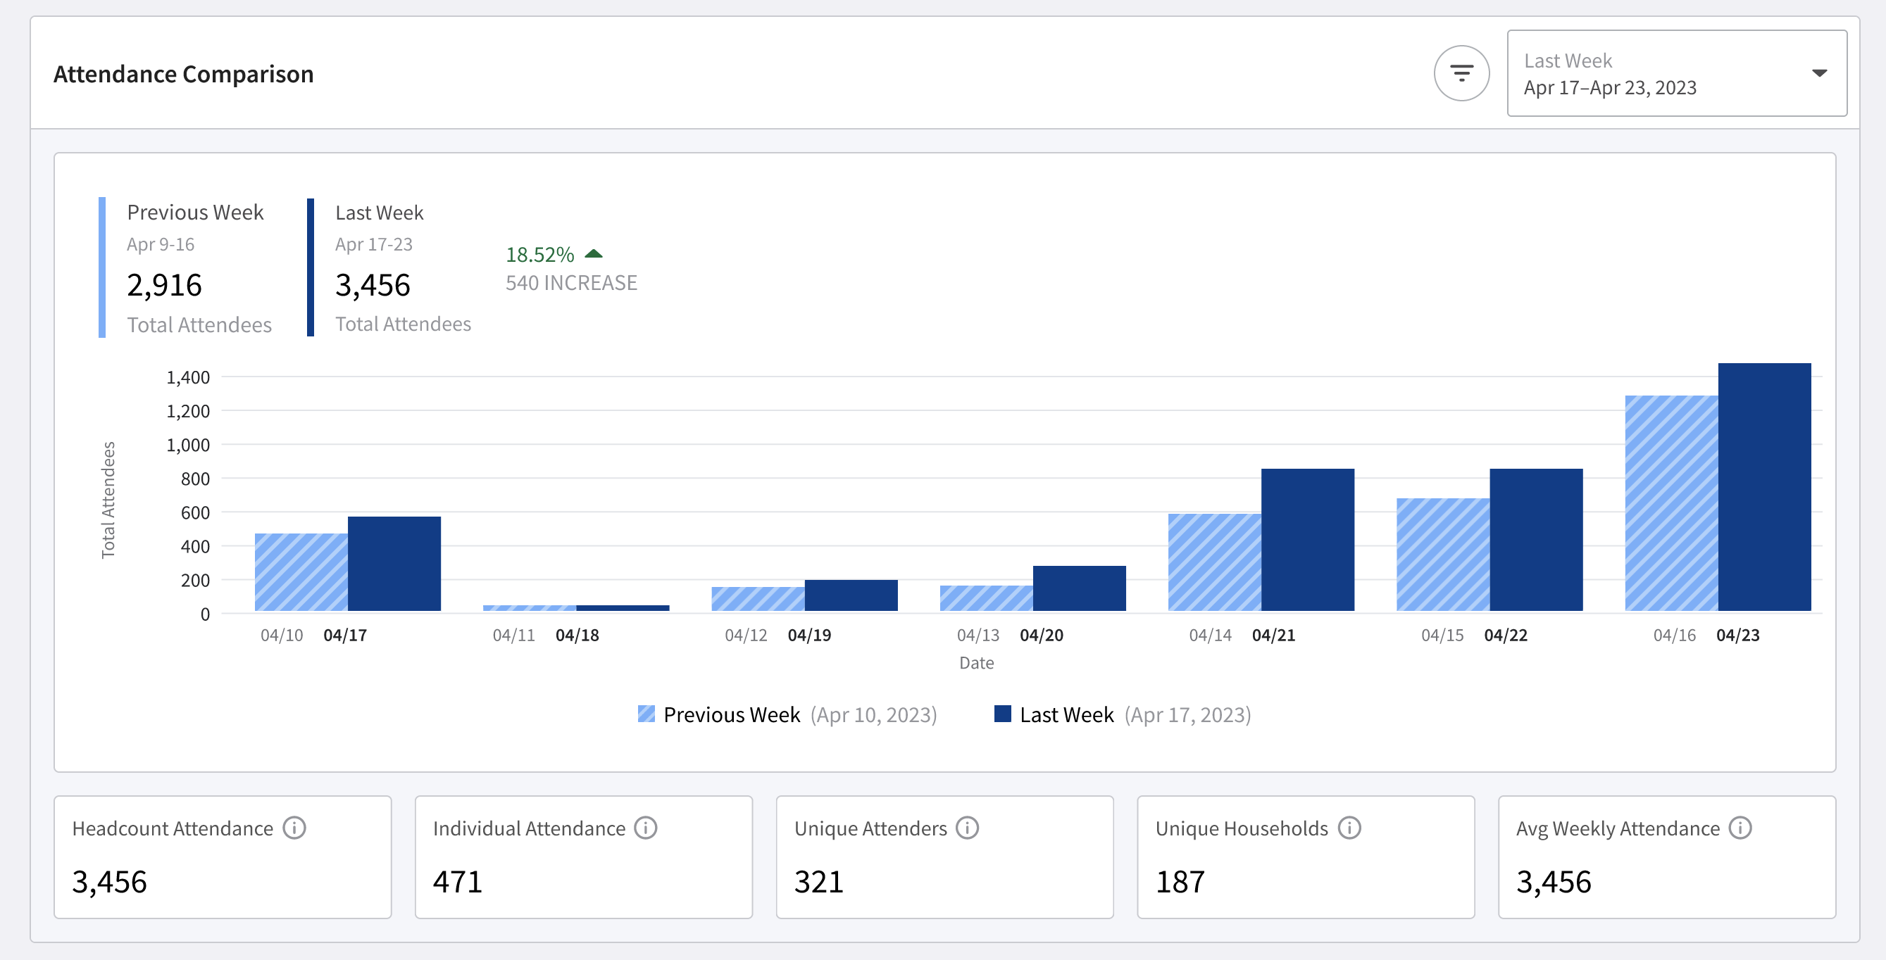The image size is (1886, 960).
Task: Click the green increase arrow beside 18.52%
Action: [x=594, y=254]
